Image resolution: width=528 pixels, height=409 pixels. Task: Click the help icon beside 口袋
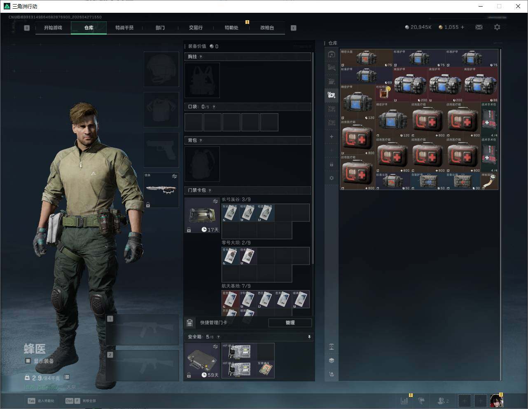tap(214, 107)
